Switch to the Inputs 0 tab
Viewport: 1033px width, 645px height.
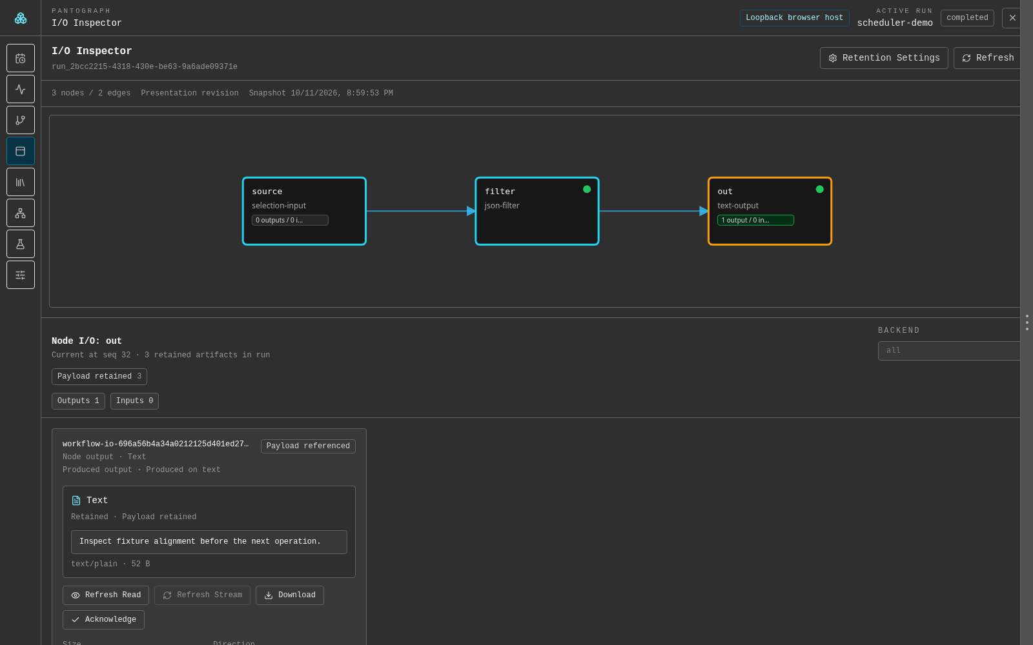(x=134, y=401)
